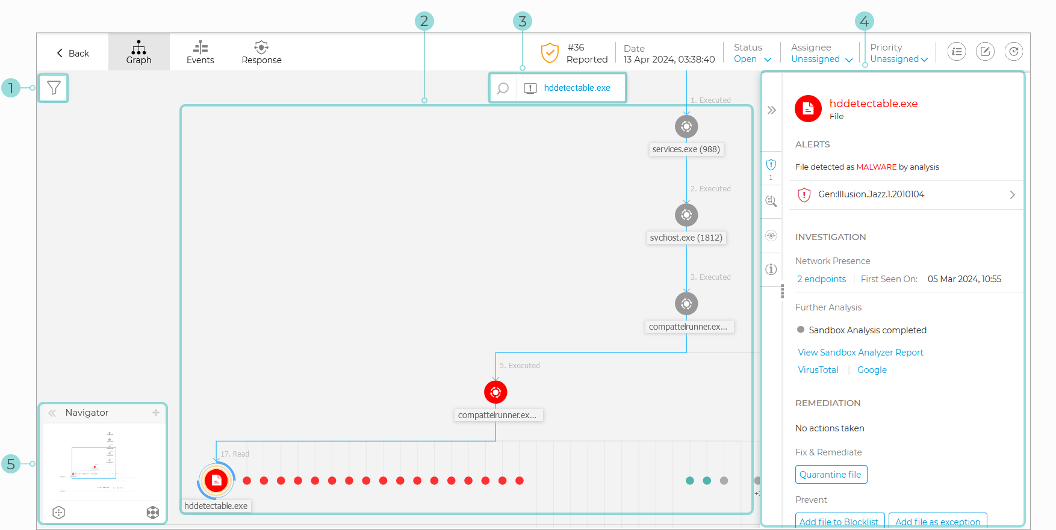Open the info side tab icon
1056x530 pixels.
(771, 270)
